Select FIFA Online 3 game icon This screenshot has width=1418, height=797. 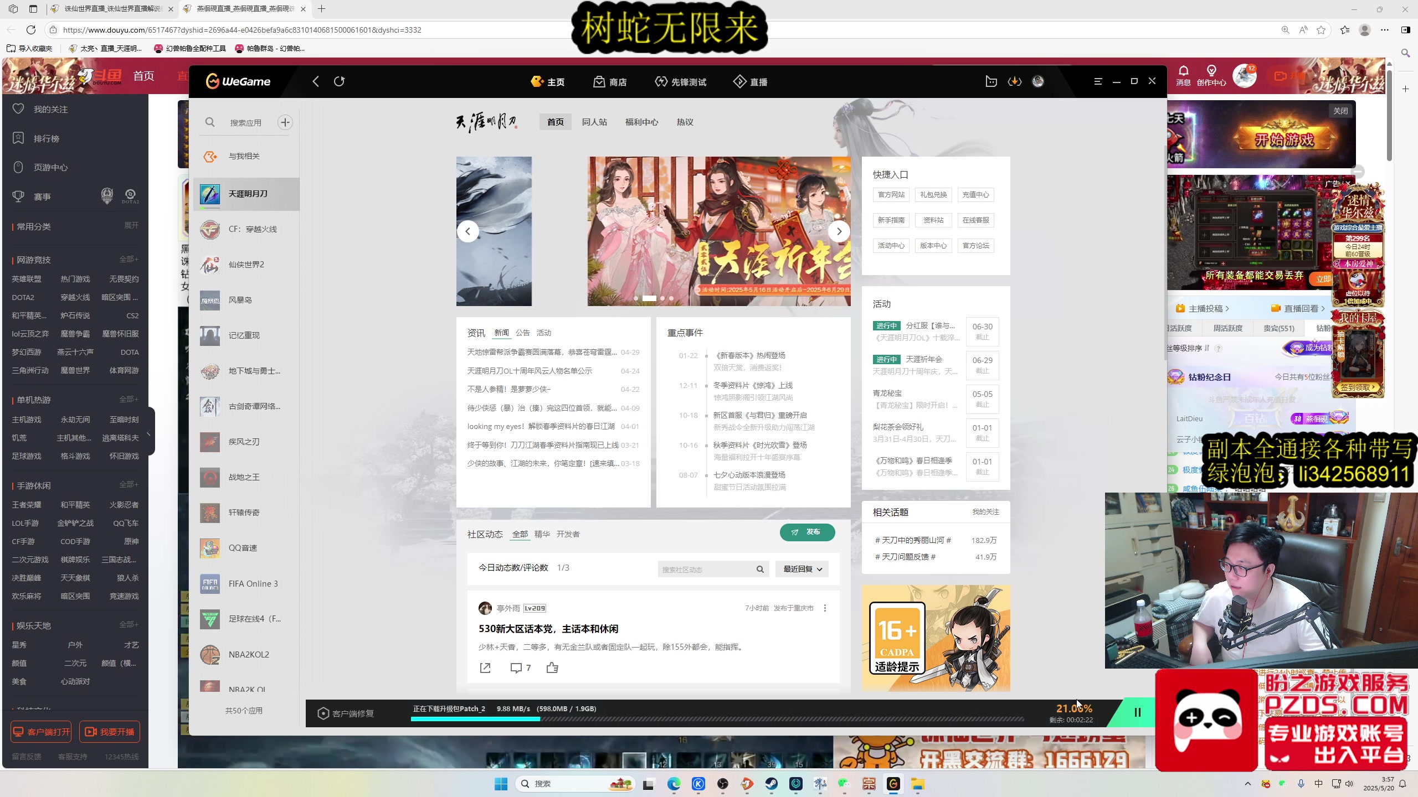click(x=210, y=583)
